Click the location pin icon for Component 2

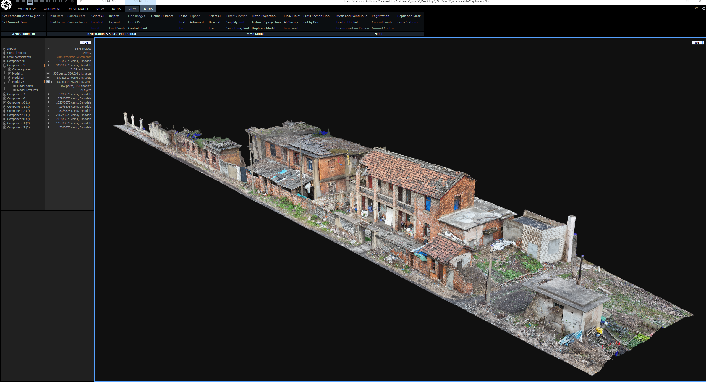click(48, 65)
